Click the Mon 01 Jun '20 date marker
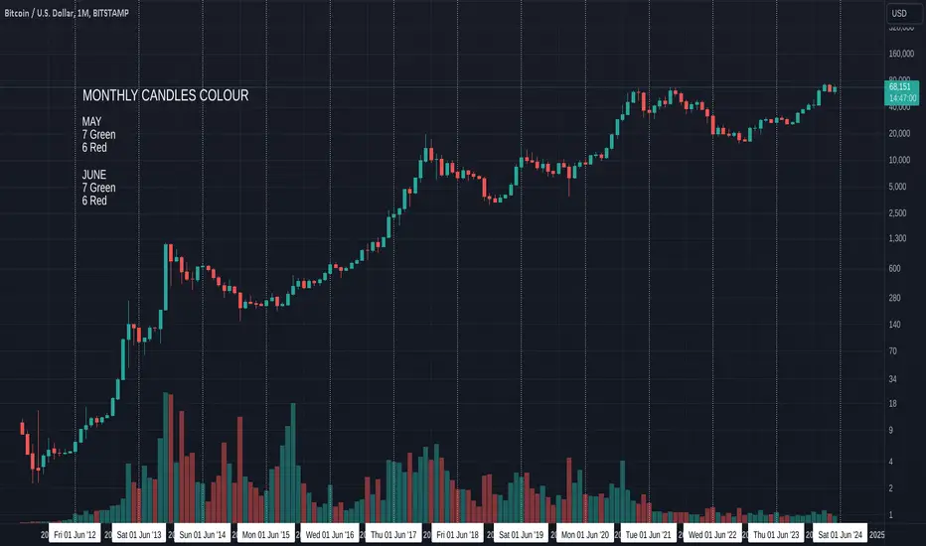This screenshot has width=926, height=546. (584, 535)
